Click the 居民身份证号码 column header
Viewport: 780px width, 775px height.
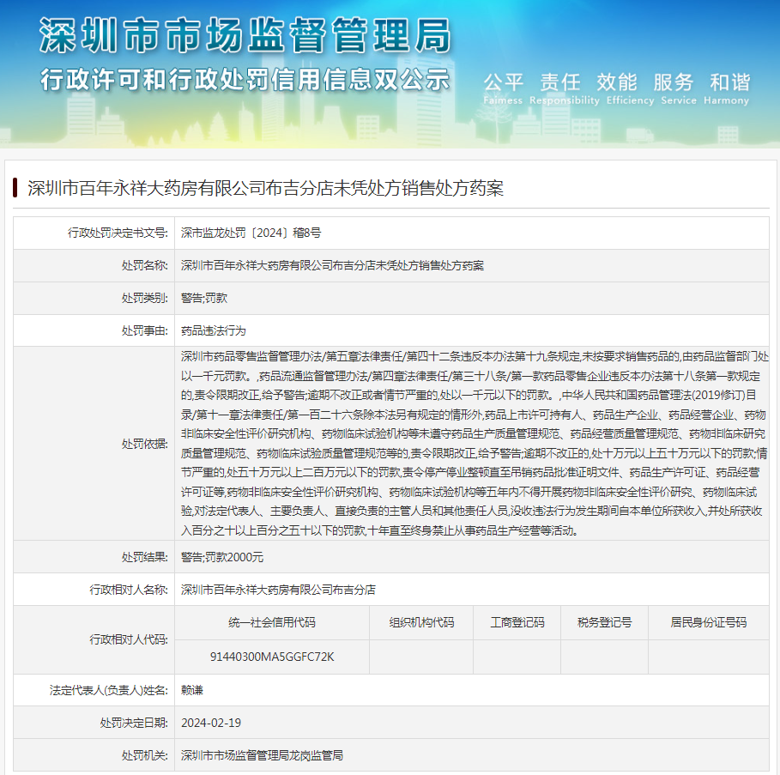(709, 623)
